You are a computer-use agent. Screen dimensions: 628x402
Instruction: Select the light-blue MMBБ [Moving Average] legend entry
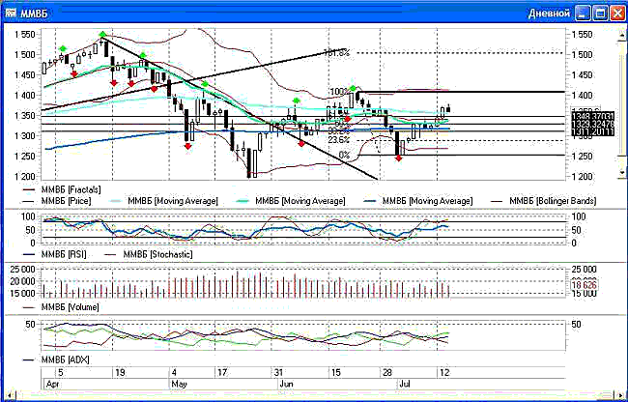(x=164, y=201)
